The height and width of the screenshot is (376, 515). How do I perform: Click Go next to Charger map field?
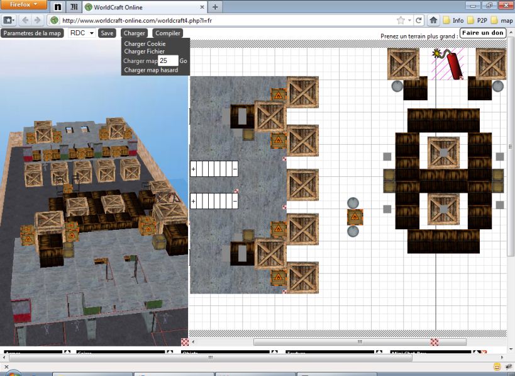point(183,61)
